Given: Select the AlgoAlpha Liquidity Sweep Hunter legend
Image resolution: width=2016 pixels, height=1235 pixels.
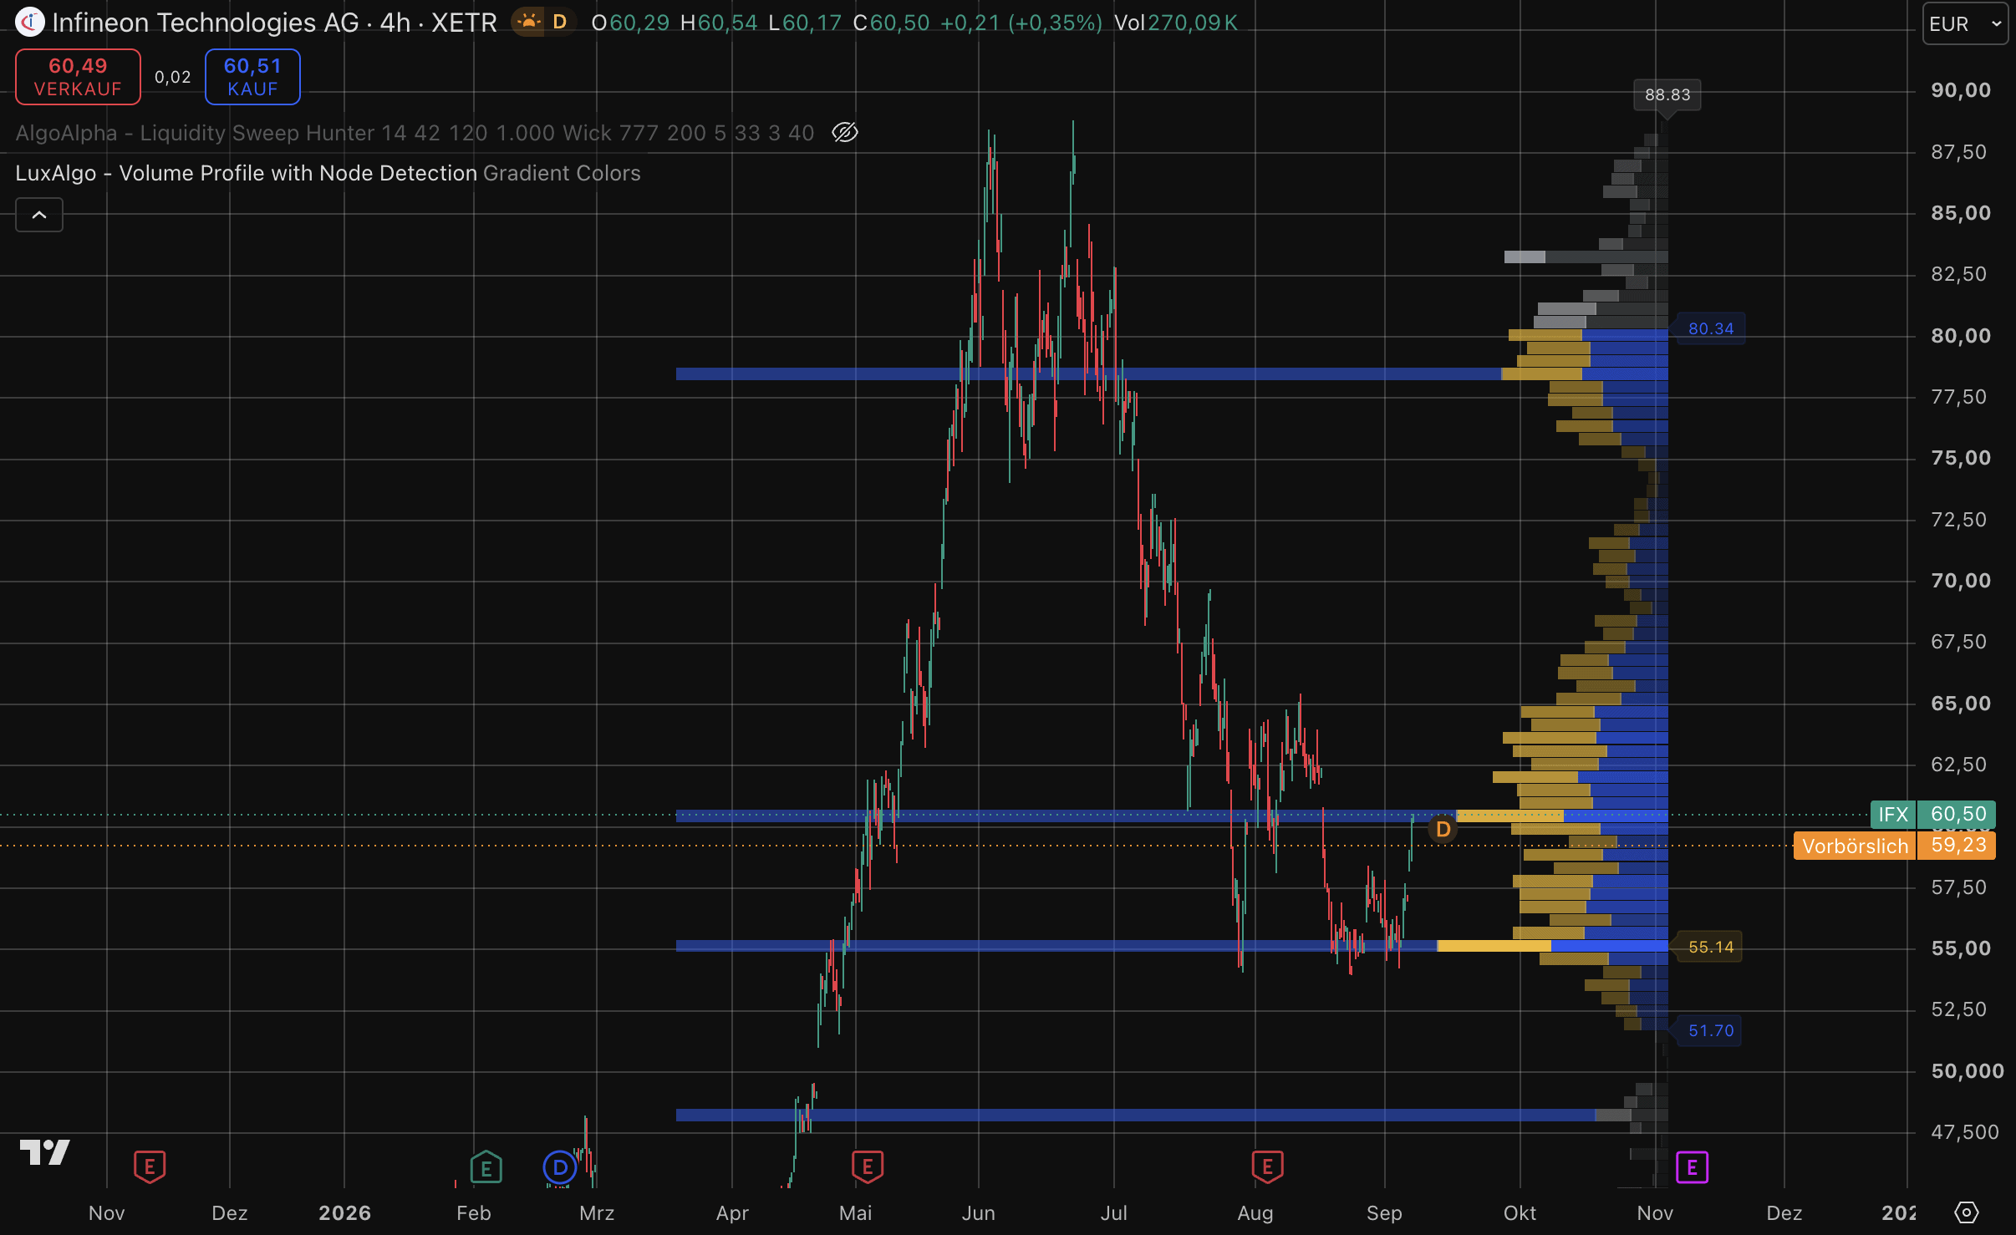Looking at the screenshot, I should point(415,133).
